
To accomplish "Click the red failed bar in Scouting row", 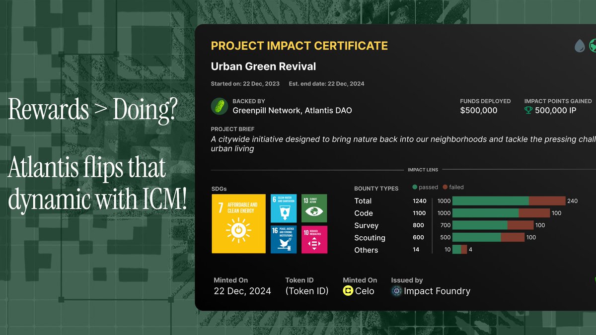I will pyautogui.click(x=513, y=237).
